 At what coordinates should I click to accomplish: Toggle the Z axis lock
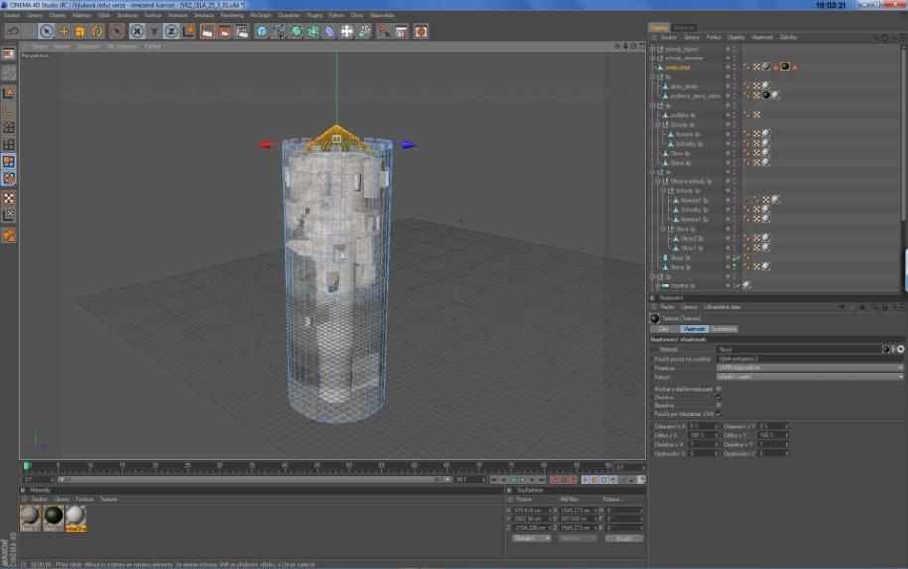171,32
